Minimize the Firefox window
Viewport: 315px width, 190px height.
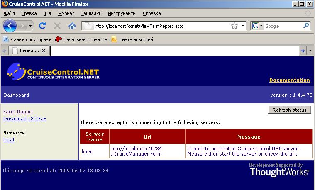[295, 4]
